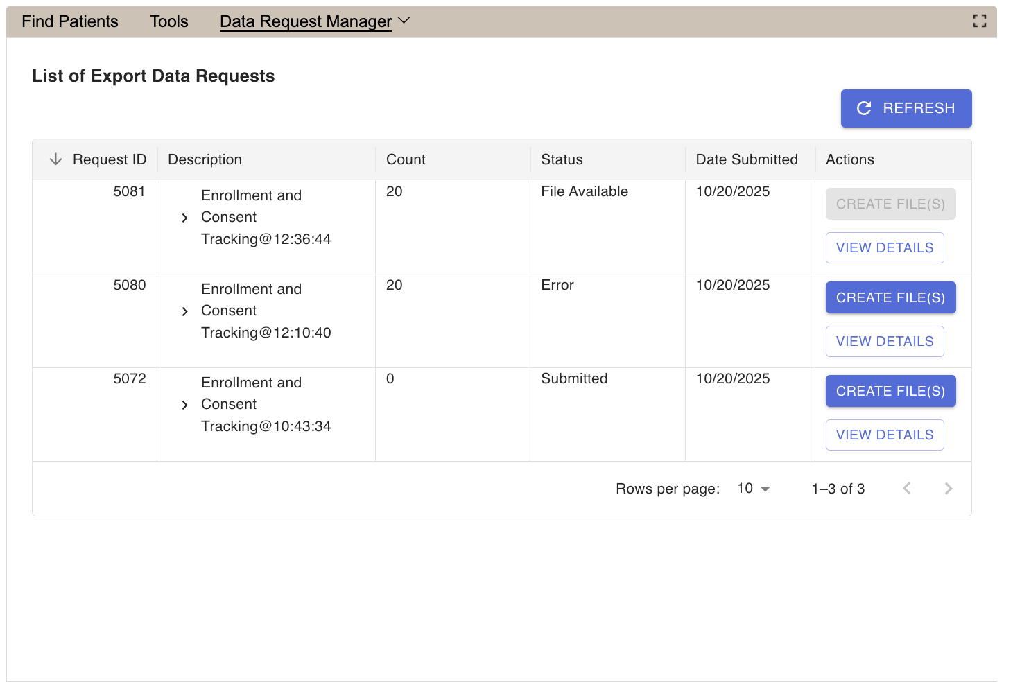Click the Count column header
Image resolution: width=1013 pixels, height=689 pixels.
pyautogui.click(x=406, y=159)
